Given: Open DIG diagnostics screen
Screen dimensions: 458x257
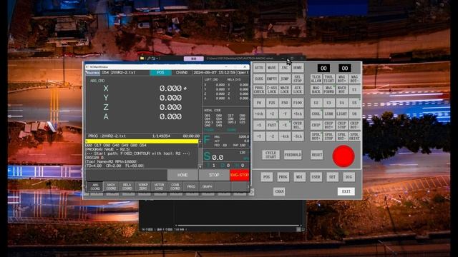Looking at the screenshot, I should coord(349,177).
